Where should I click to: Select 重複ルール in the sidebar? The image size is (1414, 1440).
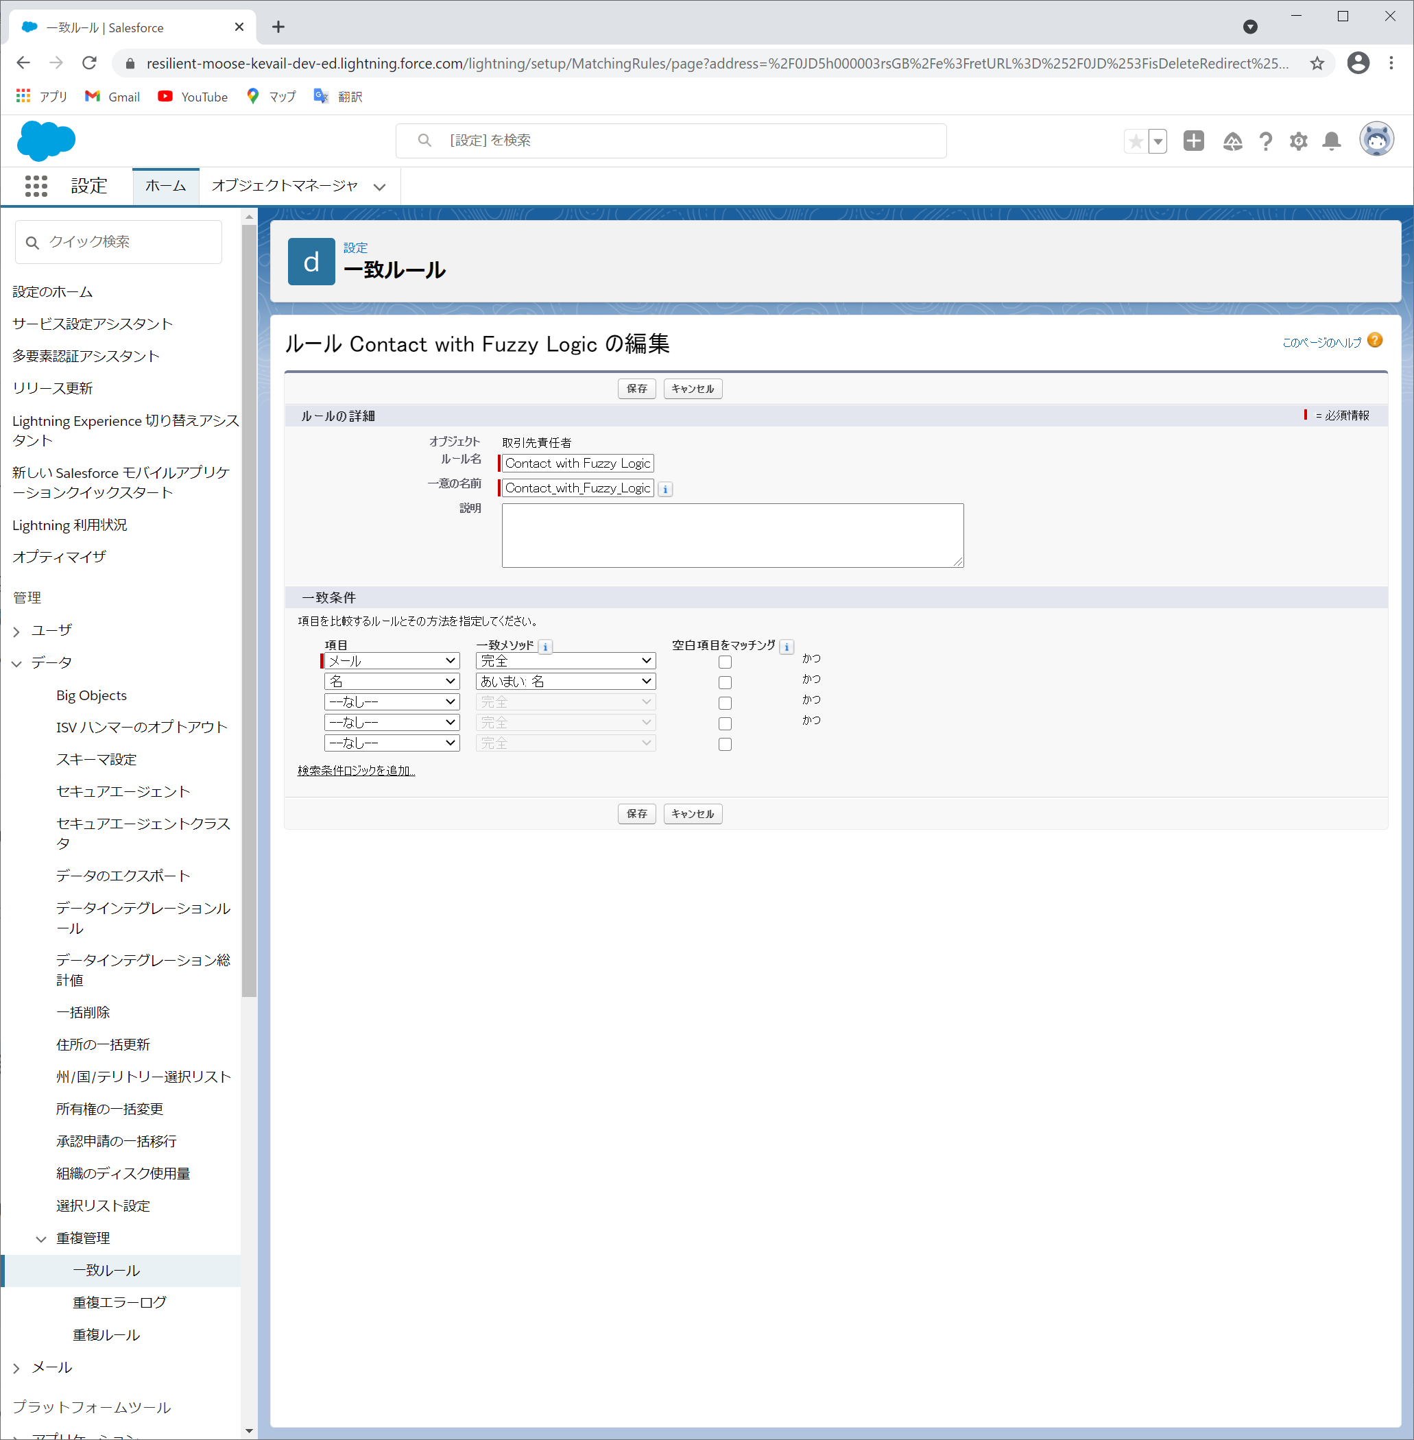click(106, 1334)
